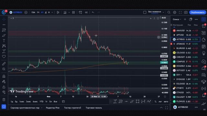Open the favorites star toolbar button
Viewport: 207px width, 116px height.
coord(4,107)
